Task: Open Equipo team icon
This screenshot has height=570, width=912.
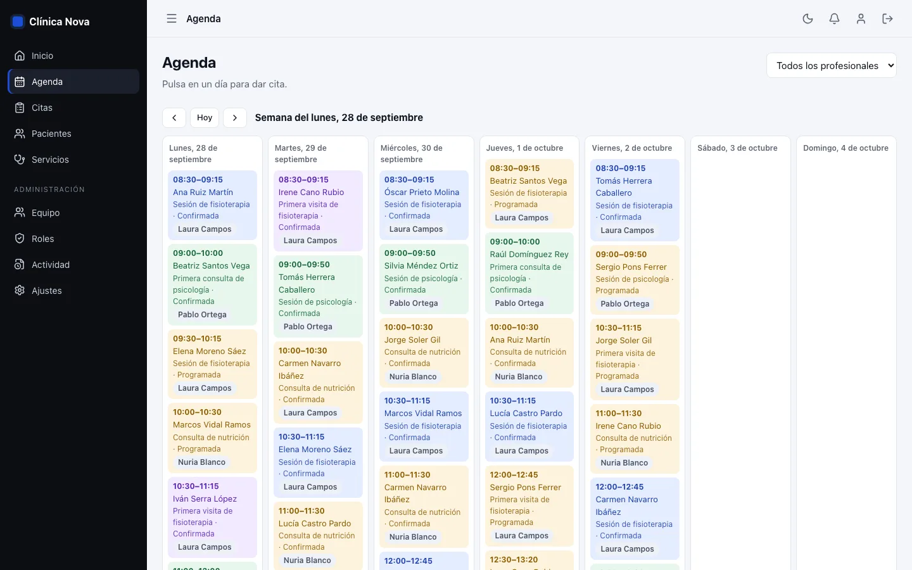Action: pos(20,213)
